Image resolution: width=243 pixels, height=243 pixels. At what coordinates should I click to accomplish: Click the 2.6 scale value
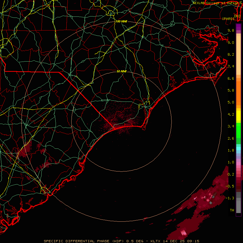[231, 139]
